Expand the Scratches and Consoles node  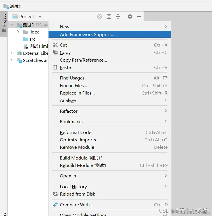coord(12,60)
